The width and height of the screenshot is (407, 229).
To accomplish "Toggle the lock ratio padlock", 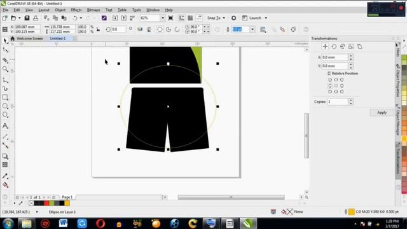I will pyautogui.click(x=98, y=29).
